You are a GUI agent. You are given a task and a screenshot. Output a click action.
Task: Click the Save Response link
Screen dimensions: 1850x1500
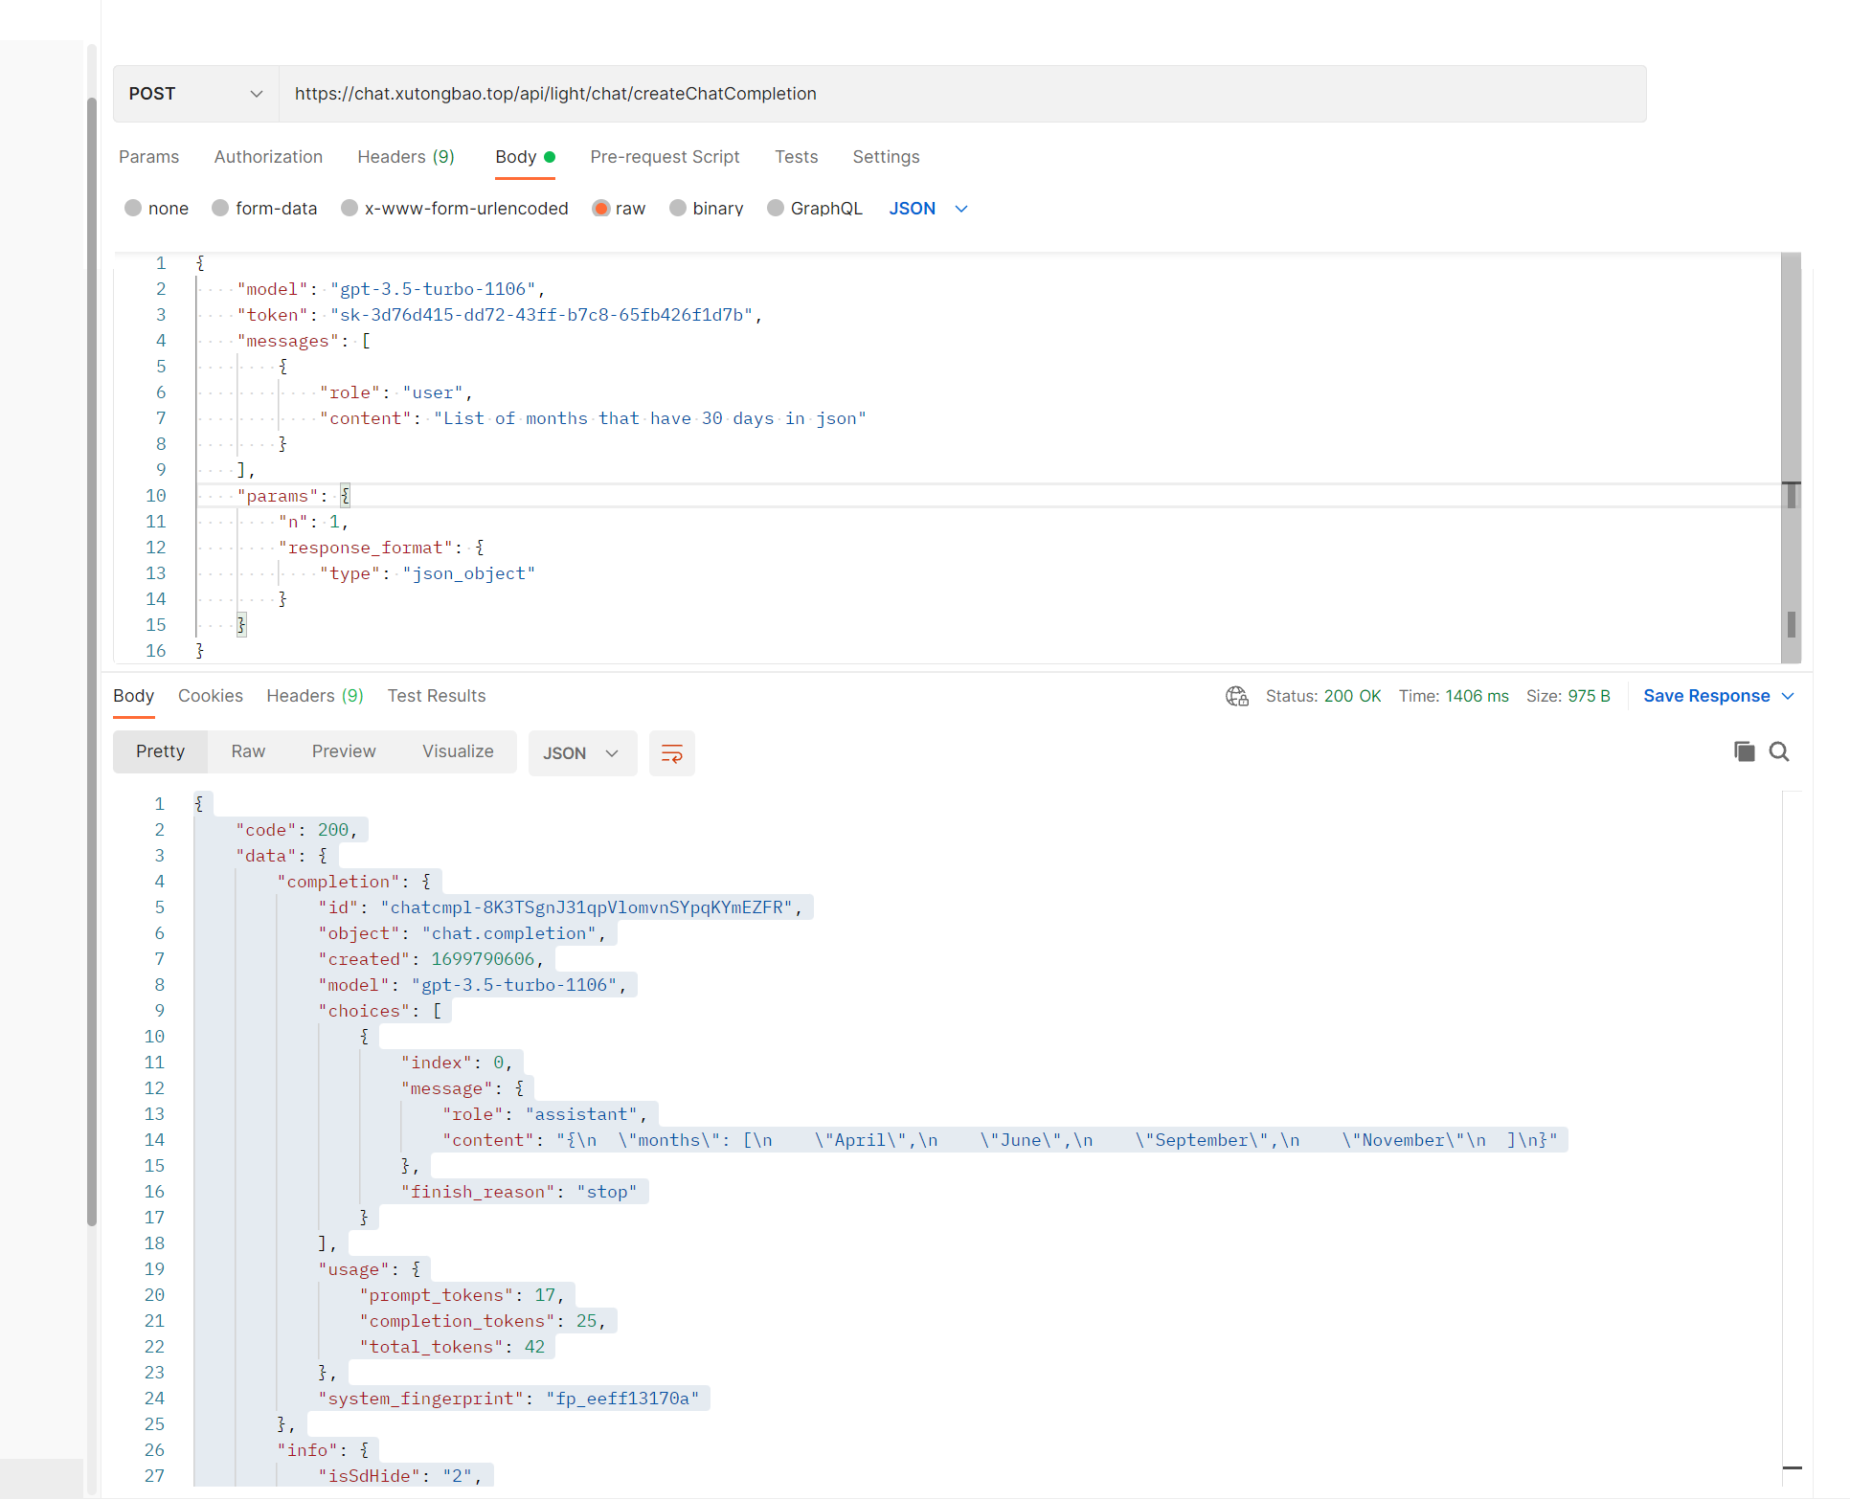coord(1705,696)
